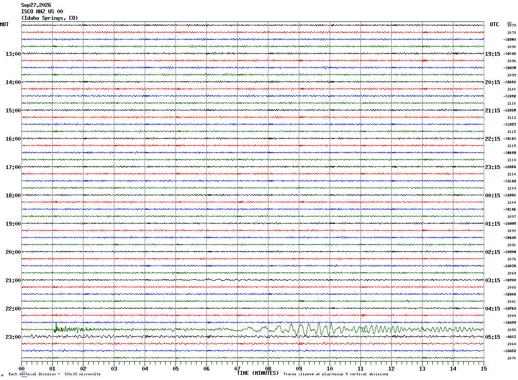518x380 pixels.
Task: Click the 08 minute axis tick label
Action: tap(268, 368)
